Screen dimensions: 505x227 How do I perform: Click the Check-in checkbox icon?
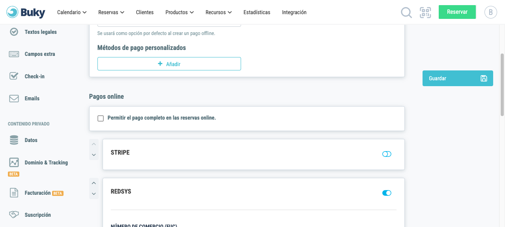[x=14, y=76]
